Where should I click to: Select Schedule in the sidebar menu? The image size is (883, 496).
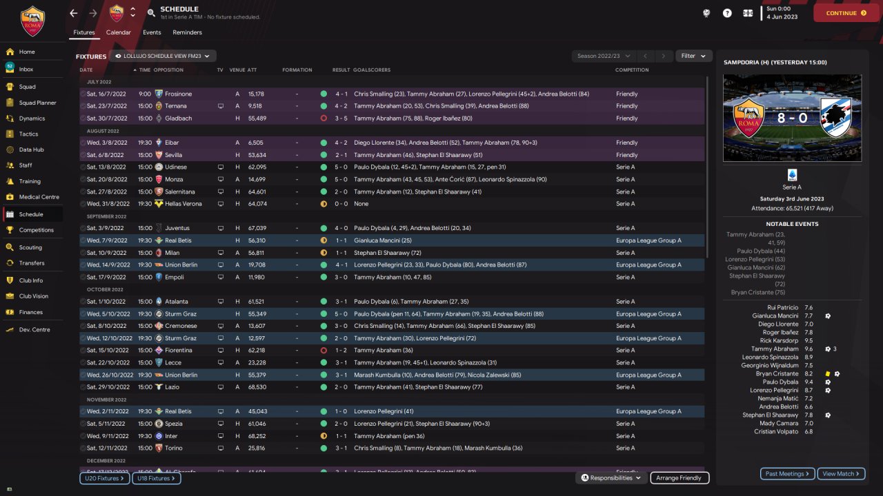(x=32, y=214)
